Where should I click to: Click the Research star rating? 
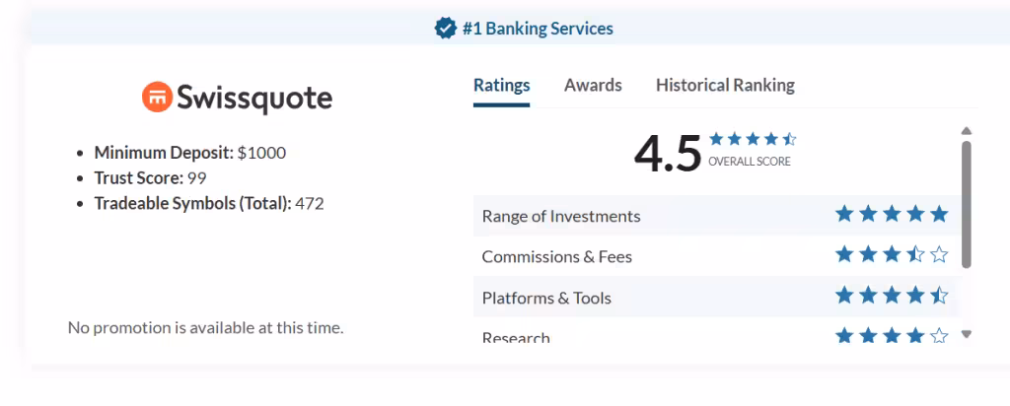pos(892,336)
